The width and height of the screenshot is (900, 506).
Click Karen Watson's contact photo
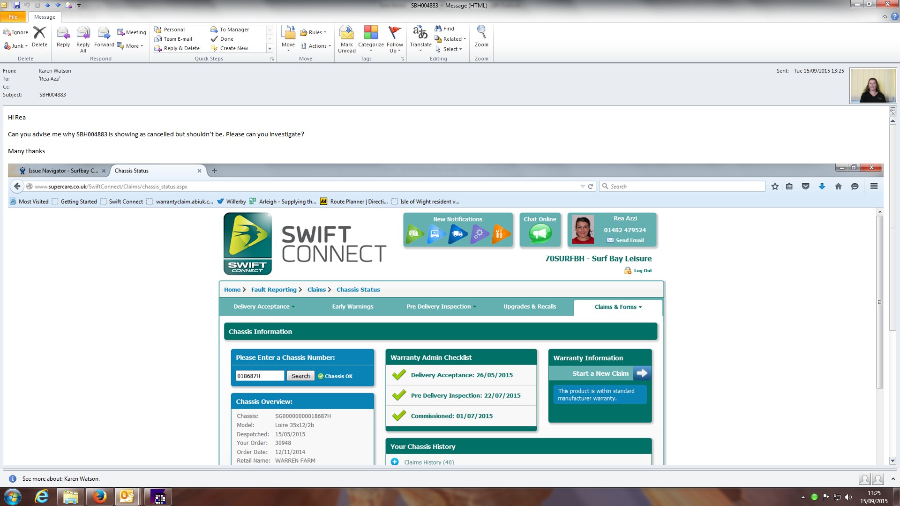[x=873, y=86]
